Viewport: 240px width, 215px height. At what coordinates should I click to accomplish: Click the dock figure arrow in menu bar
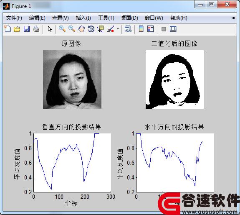[233, 18]
